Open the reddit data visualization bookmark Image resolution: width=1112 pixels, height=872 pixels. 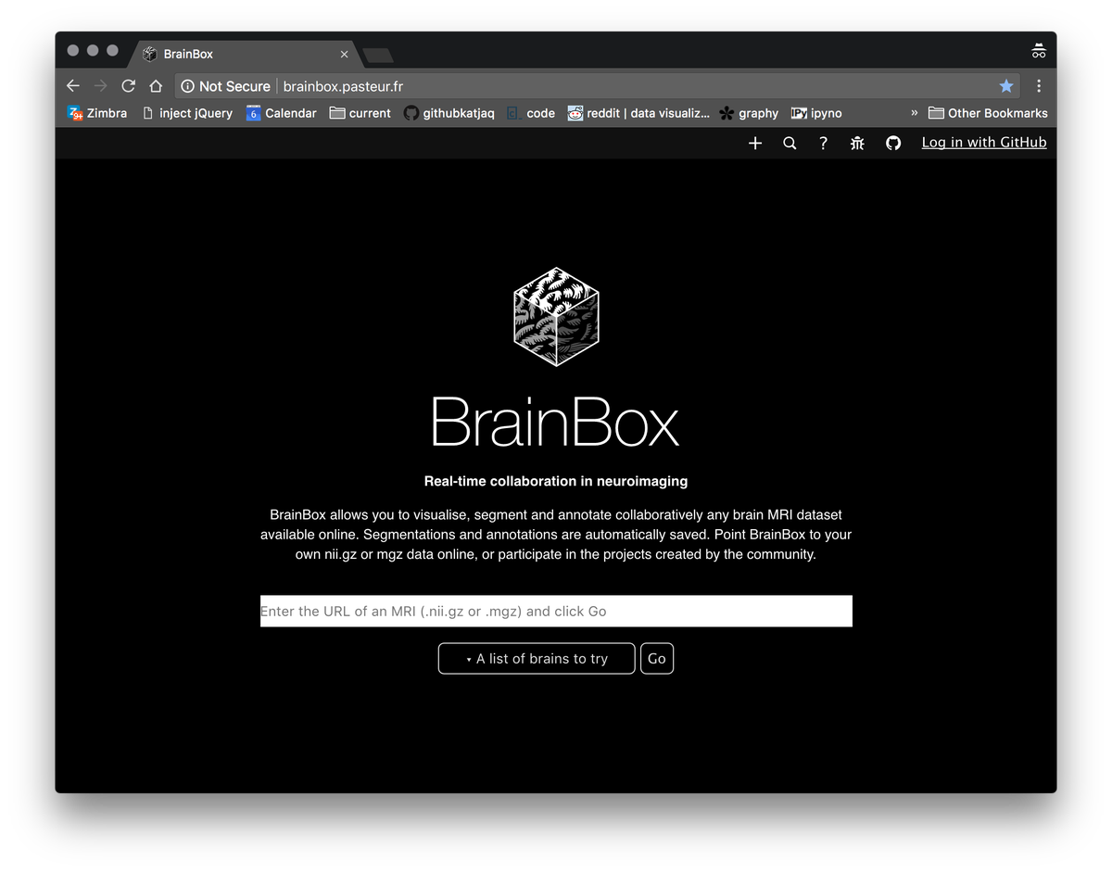click(x=638, y=113)
